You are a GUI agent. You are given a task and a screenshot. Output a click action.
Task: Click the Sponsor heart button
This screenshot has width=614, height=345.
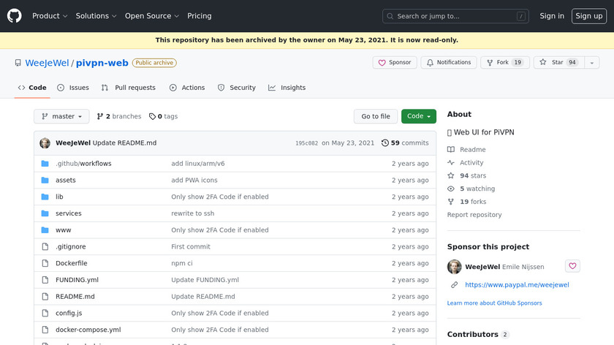click(395, 63)
